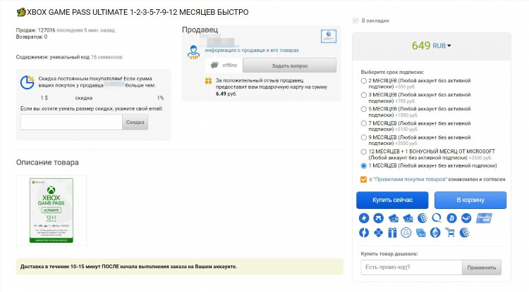
Task: Click the Задать вопрос button
Action: [289, 65]
